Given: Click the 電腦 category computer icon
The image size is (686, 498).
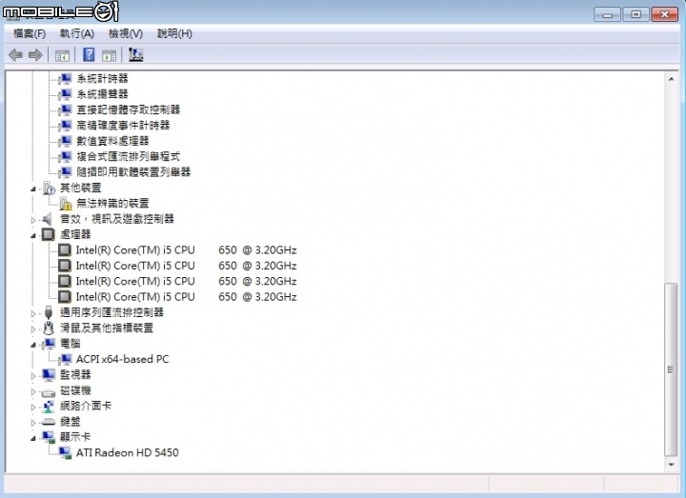Looking at the screenshot, I should pyautogui.click(x=49, y=344).
